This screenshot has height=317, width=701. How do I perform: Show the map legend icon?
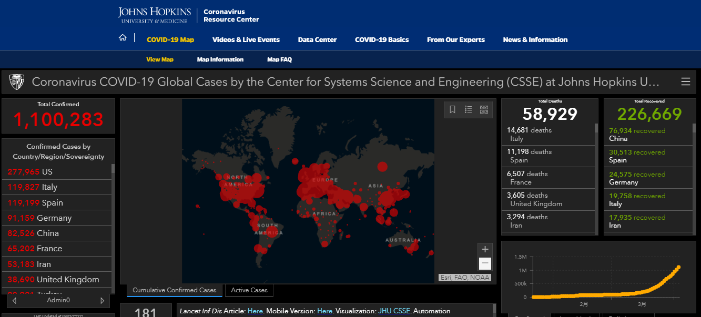click(468, 109)
